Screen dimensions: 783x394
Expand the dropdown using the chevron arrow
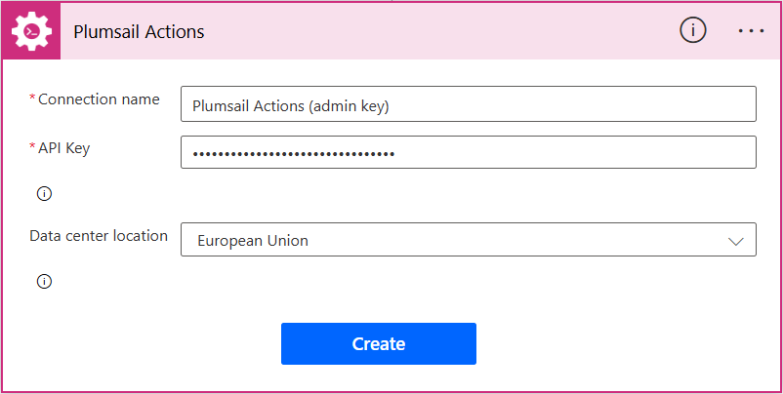736,241
